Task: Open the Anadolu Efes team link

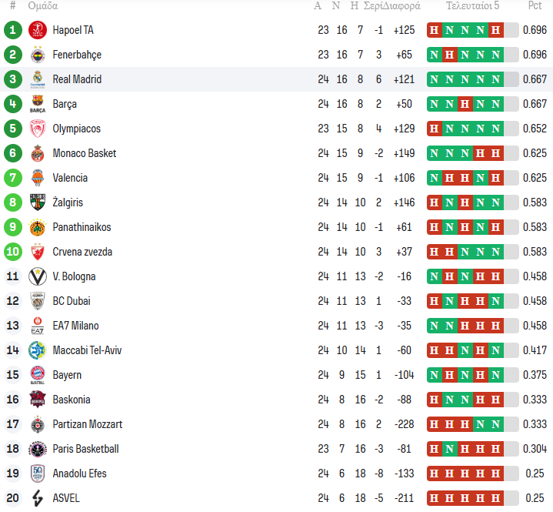Action: tap(79, 474)
